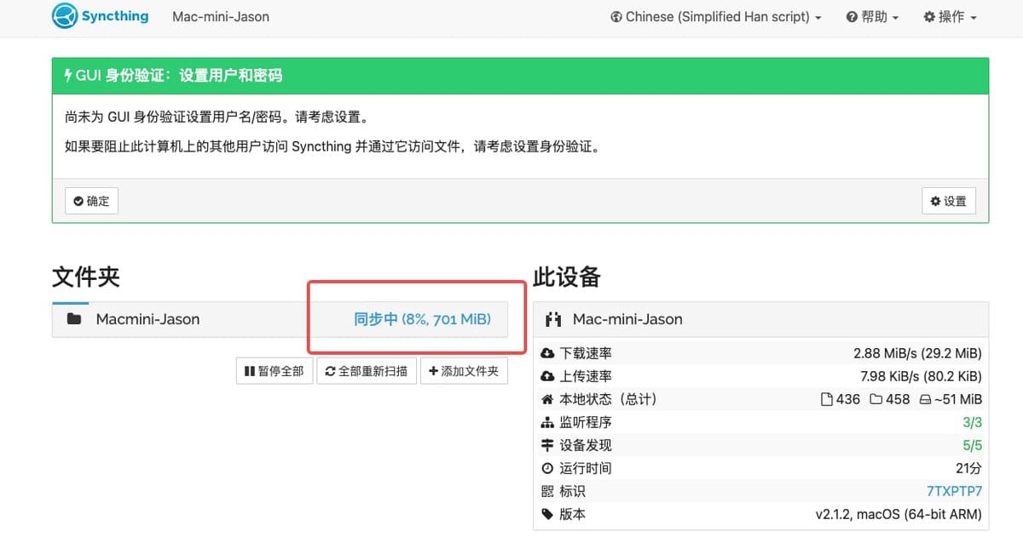Screen dimensions: 1023x537
Task: Click the 全部重新扫描 button
Action: coord(366,371)
